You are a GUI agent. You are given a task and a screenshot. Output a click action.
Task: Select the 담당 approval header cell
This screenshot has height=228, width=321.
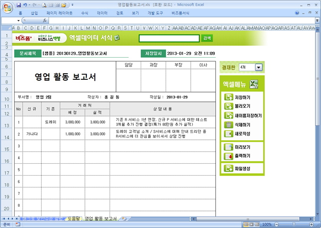point(128,65)
